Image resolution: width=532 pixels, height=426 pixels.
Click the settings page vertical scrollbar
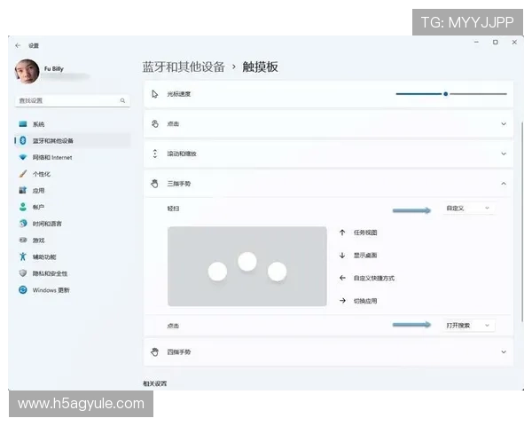[522, 221]
